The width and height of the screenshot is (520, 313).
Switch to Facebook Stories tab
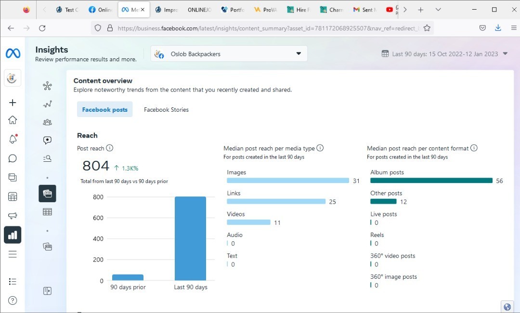pos(166,109)
